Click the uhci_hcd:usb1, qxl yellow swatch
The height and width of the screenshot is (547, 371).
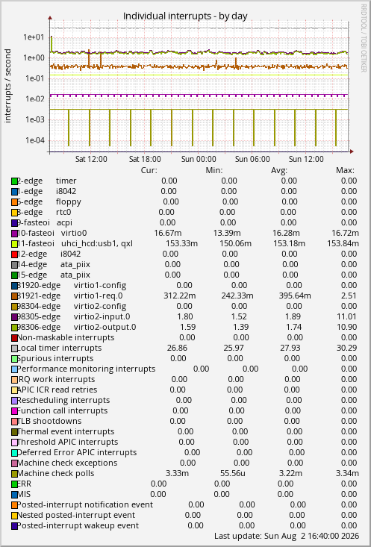(14, 244)
